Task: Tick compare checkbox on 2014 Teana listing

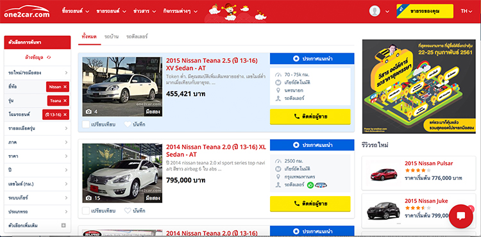Action: tap(86, 211)
